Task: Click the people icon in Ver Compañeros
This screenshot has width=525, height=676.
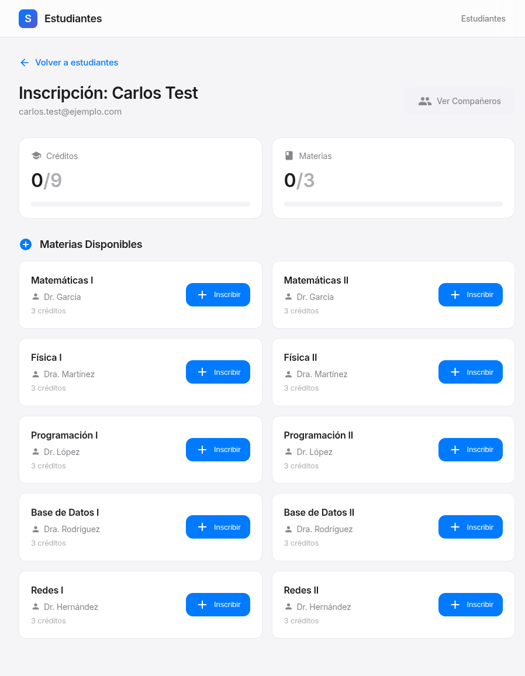Action: pyautogui.click(x=425, y=101)
